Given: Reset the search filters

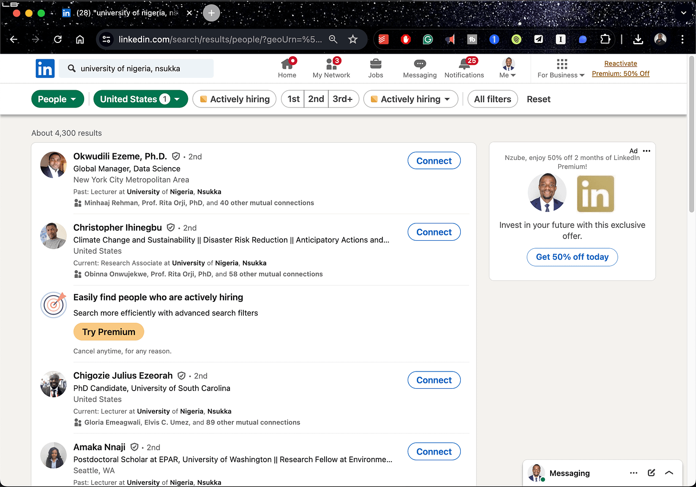Looking at the screenshot, I should [538, 99].
